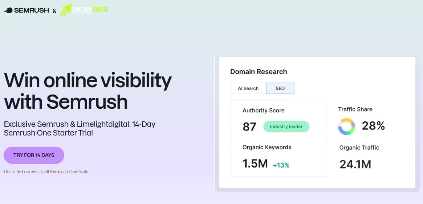Click the 28% traffic share value
The height and width of the screenshot is (204, 423).
[x=373, y=126]
